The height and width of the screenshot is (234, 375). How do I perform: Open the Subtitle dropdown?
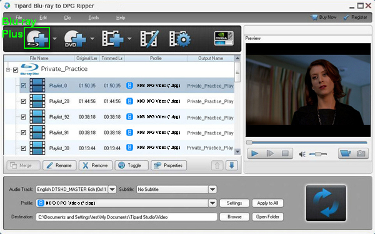coord(212,189)
